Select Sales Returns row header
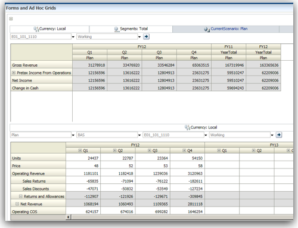This screenshot has width=298, height=228. 38,181
